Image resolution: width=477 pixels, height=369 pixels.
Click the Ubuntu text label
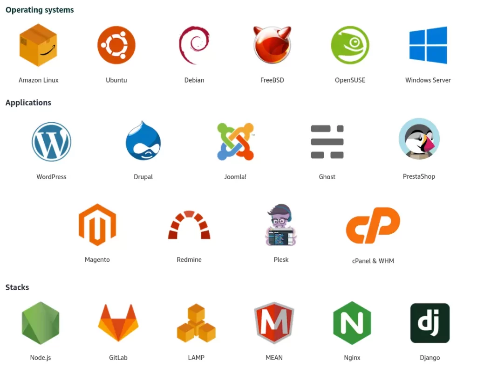click(116, 80)
